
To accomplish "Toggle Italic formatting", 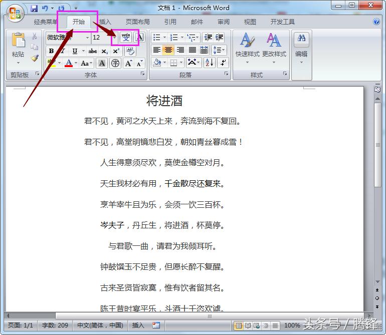I will [63, 51].
